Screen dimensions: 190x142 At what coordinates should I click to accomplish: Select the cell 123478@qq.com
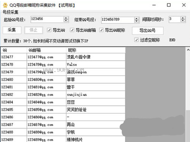click(47, 65)
